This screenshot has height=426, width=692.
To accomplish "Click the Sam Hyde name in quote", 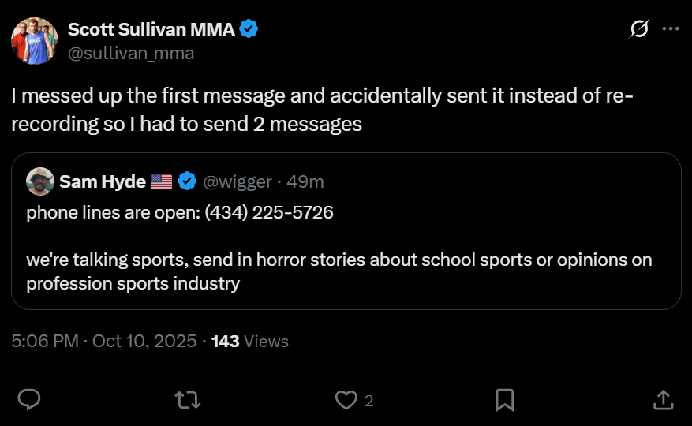I will (103, 181).
